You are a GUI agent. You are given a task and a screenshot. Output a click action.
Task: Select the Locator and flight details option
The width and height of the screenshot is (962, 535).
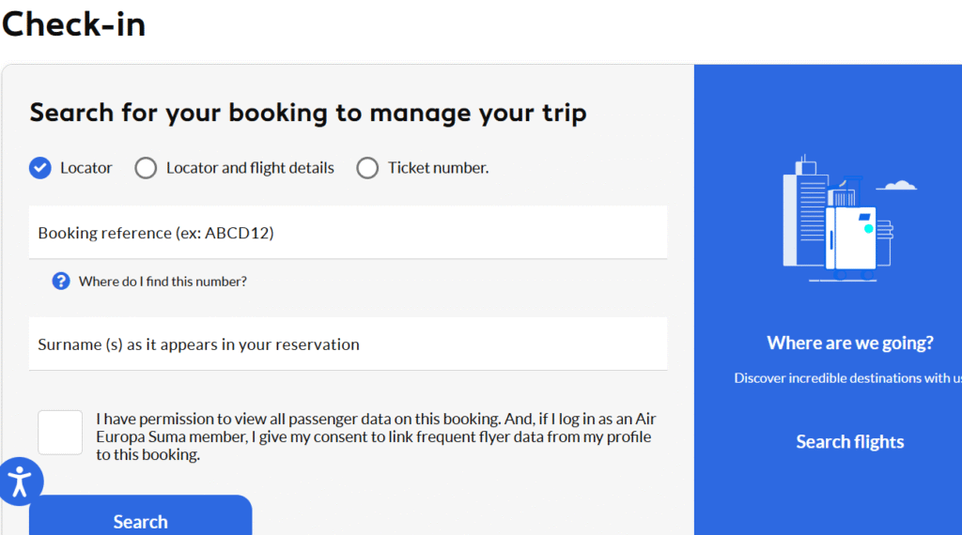click(x=146, y=168)
